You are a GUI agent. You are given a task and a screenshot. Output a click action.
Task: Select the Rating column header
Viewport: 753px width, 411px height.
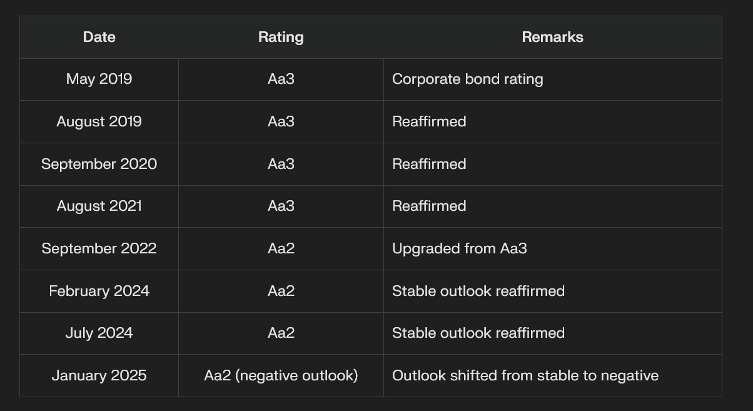281,37
